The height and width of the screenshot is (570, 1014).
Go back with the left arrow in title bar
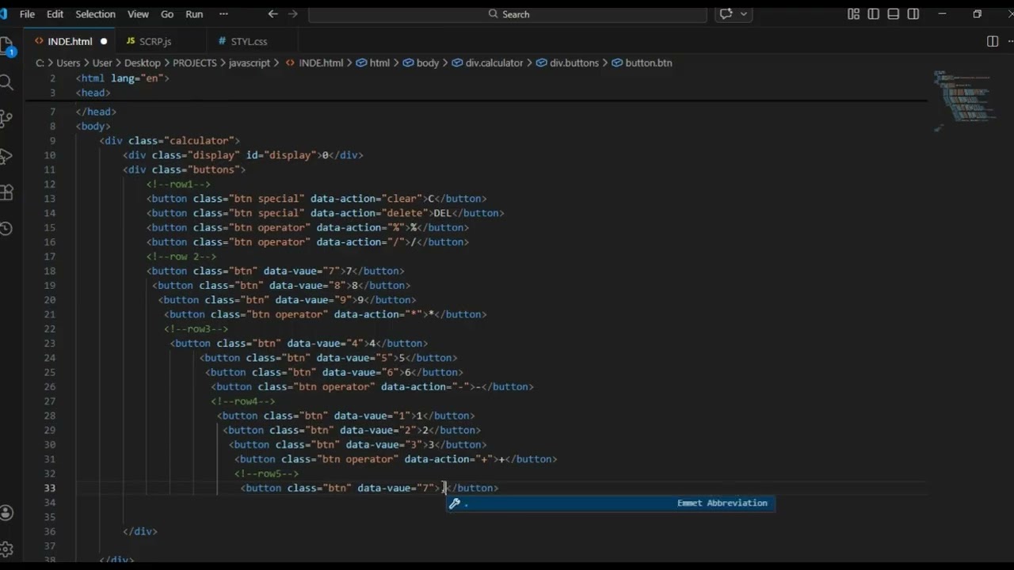click(273, 14)
